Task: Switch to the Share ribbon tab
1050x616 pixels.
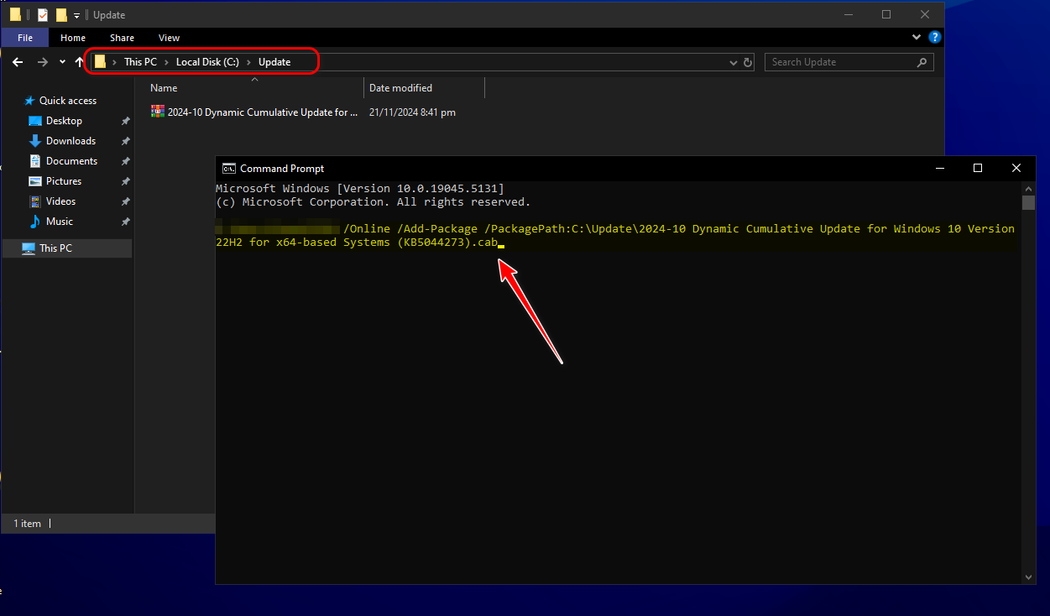Action: coord(122,38)
